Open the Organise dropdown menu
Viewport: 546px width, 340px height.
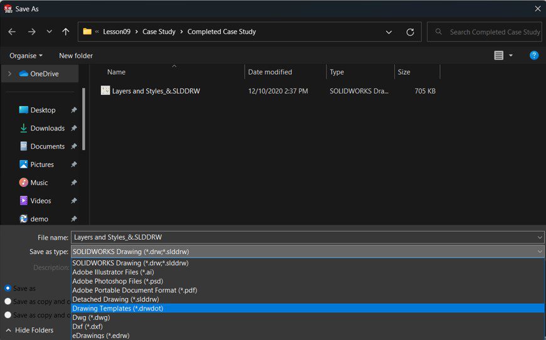click(x=26, y=56)
